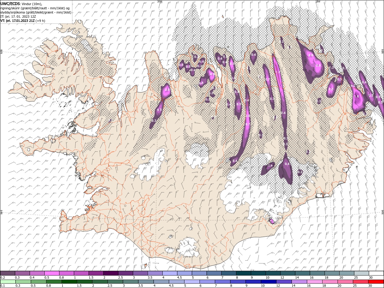Choose the 1.5 magenta swatch in snow legend
This screenshot has width=384, height=288.
(x=96, y=273)
